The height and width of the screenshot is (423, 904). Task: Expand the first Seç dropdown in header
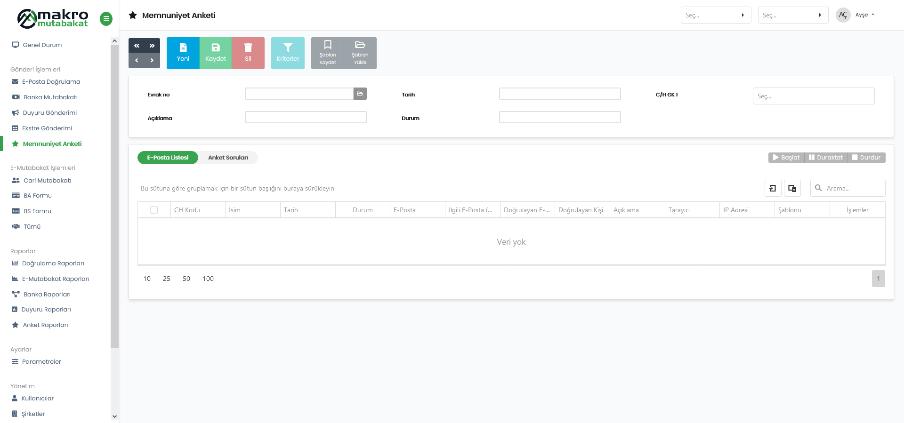pyautogui.click(x=716, y=15)
